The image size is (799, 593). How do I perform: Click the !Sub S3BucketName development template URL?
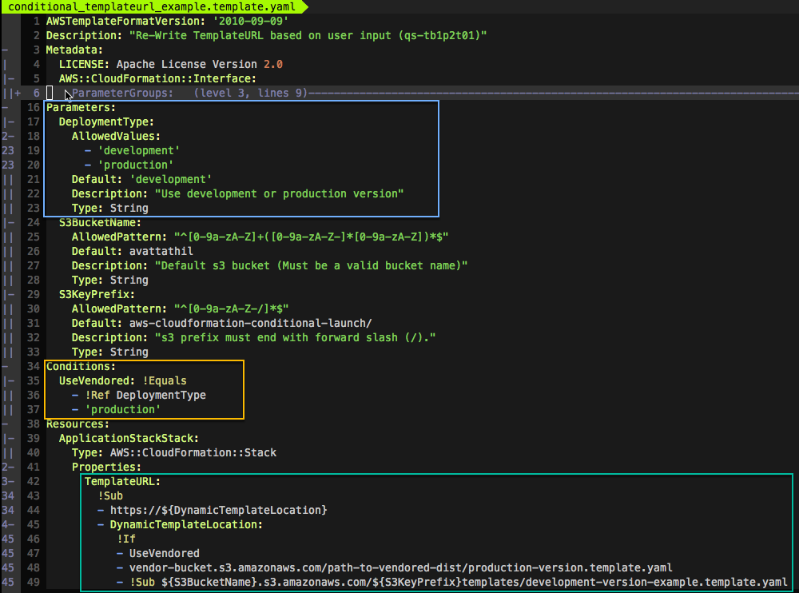447,582
